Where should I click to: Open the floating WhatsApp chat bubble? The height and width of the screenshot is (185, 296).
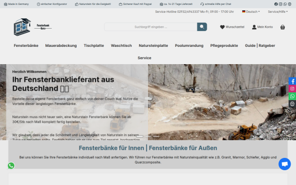click(11, 166)
